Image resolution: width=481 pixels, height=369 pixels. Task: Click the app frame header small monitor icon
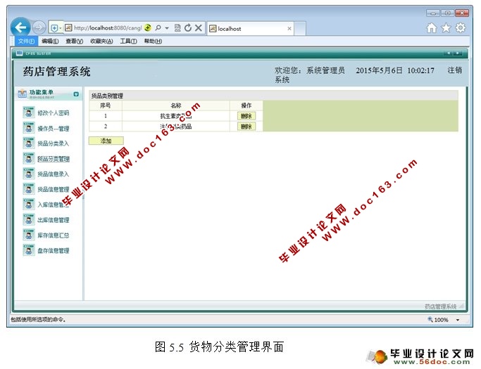coord(19,53)
